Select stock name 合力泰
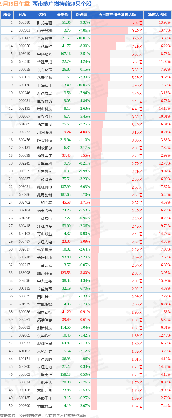The width and height of the screenshot is (172, 418). [x=46, y=265]
